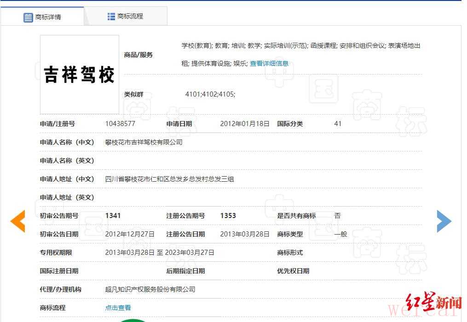Select similar group codes 4101;4102;4105;

pyautogui.click(x=210, y=94)
